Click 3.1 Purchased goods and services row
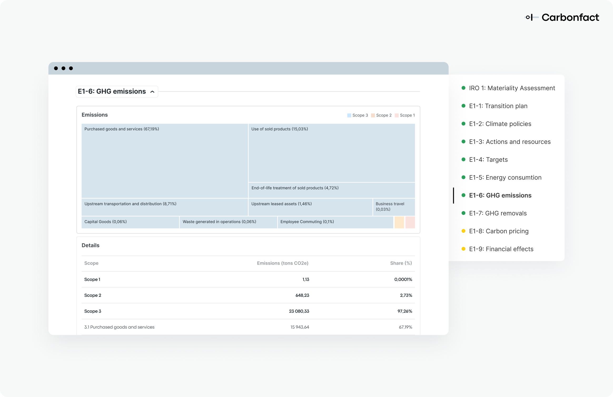This screenshot has width=613, height=397. pos(248,327)
